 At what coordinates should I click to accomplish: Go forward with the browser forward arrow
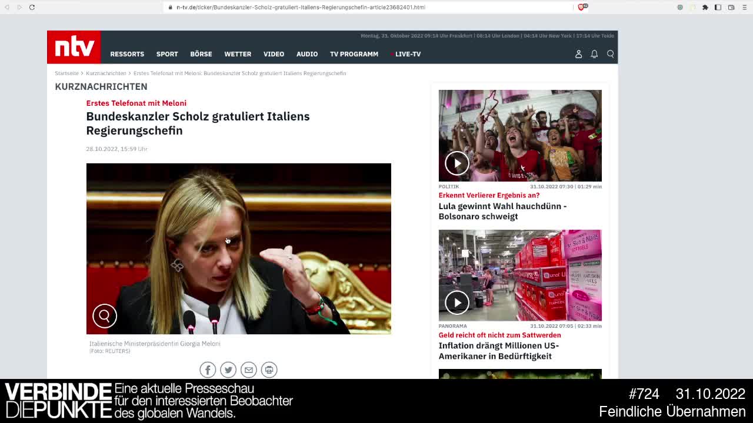[19, 7]
